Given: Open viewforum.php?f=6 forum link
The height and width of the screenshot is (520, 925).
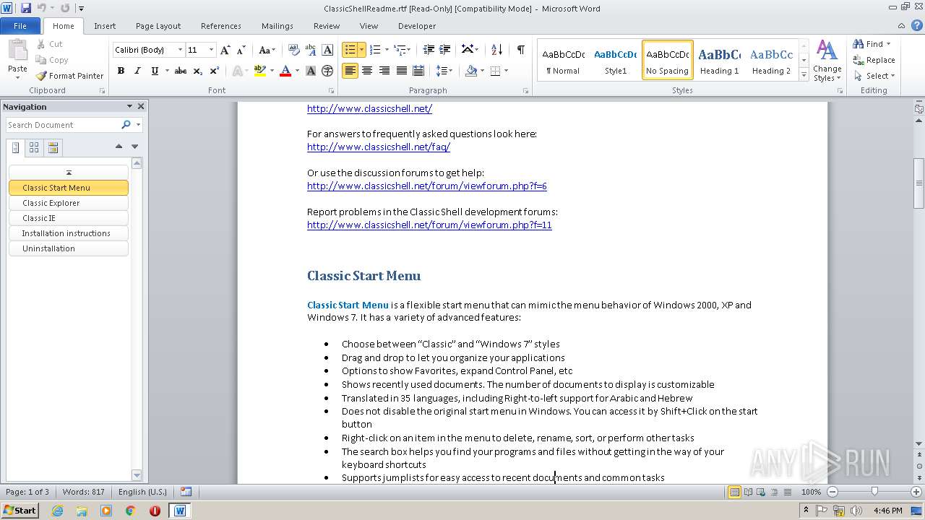Looking at the screenshot, I should coord(427,186).
